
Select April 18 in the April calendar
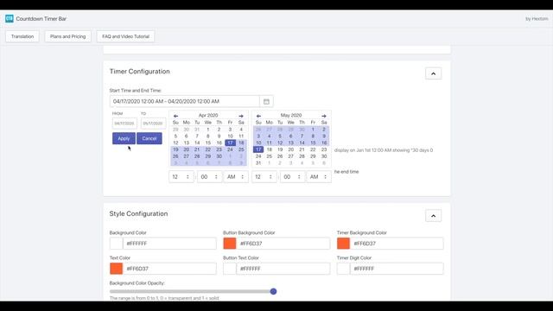pyautogui.click(x=241, y=143)
